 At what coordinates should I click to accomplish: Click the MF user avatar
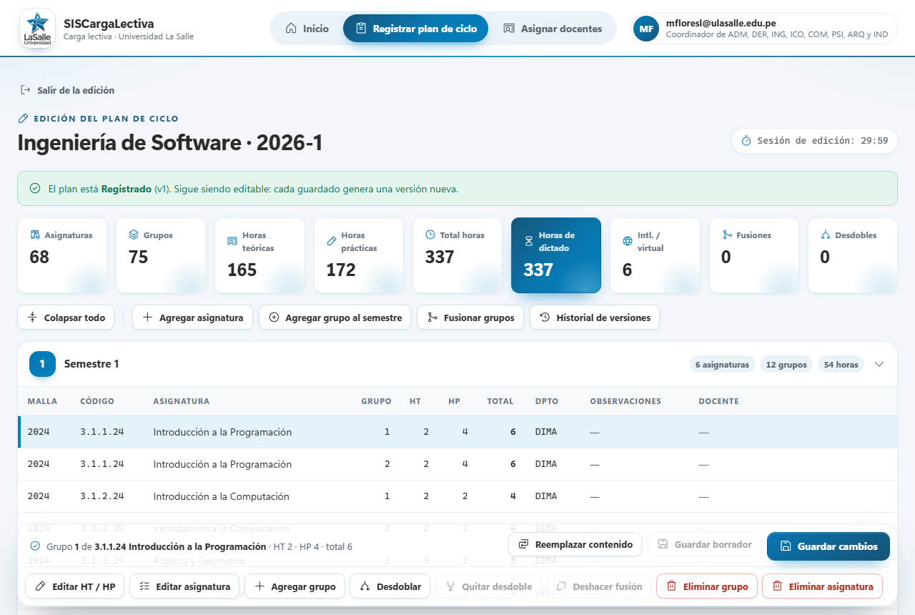(x=646, y=29)
